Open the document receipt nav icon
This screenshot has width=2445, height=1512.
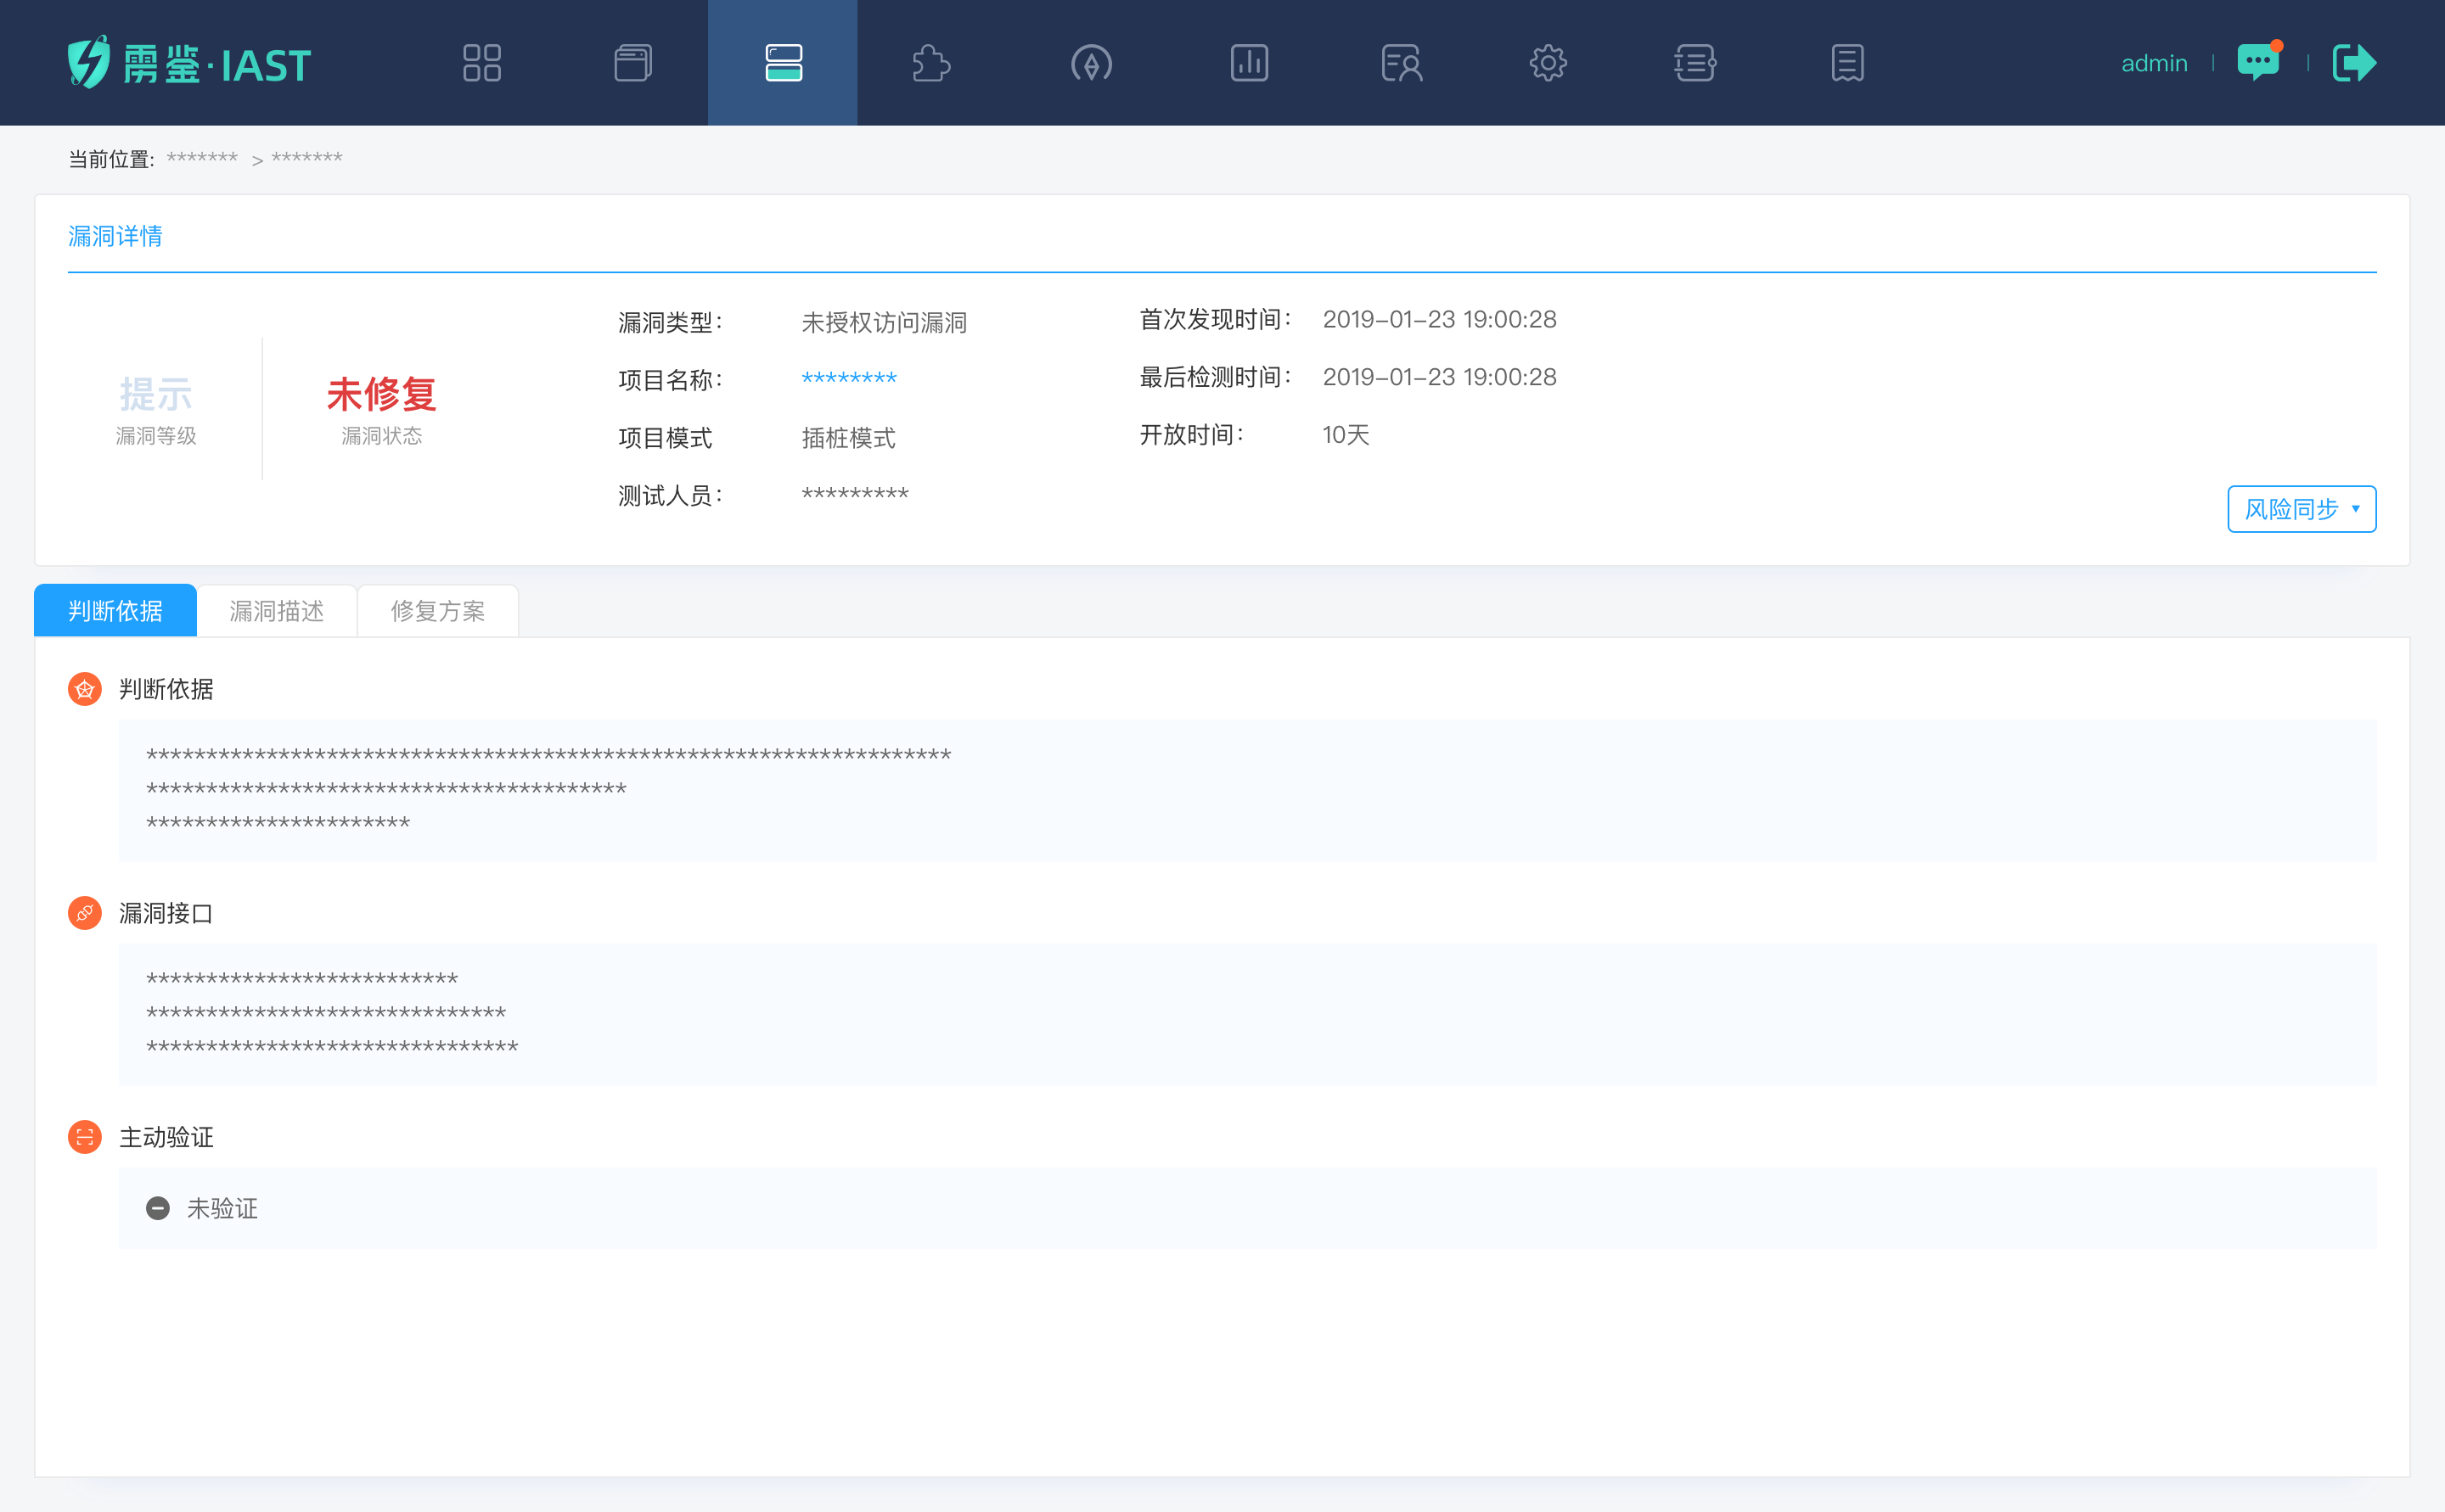(1847, 63)
